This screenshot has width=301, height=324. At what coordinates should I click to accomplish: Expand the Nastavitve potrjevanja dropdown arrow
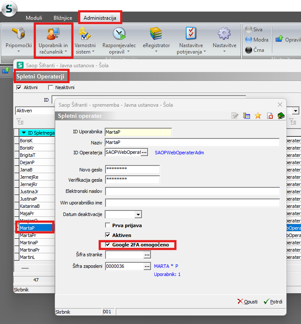(205, 51)
